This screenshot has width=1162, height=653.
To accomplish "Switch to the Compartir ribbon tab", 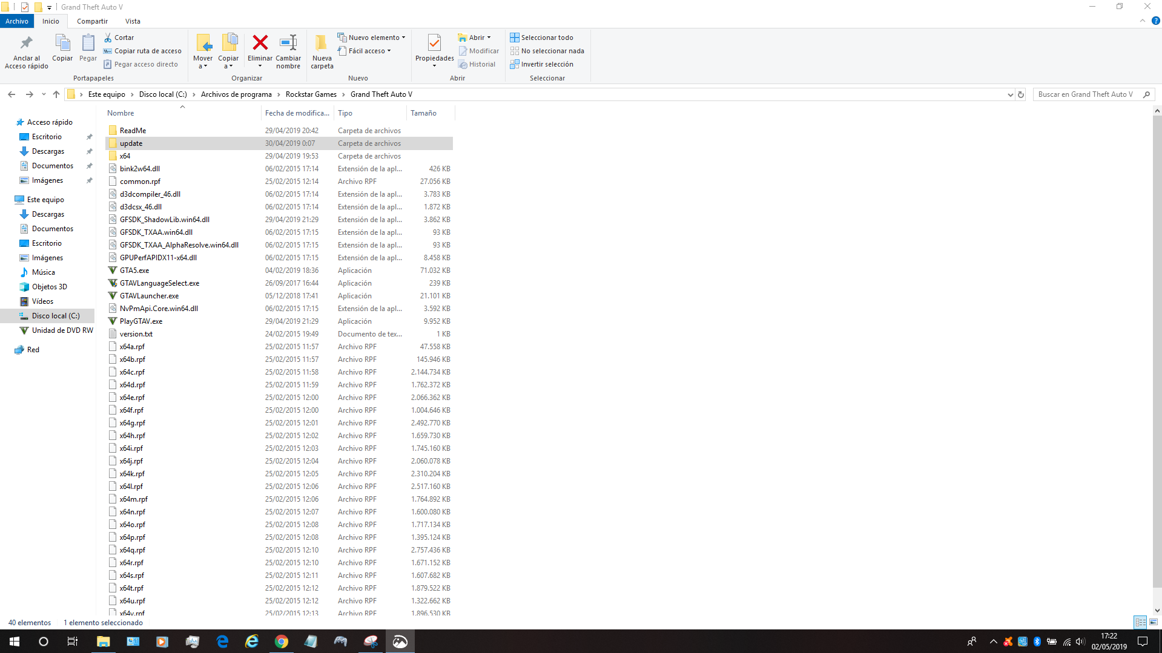I will [x=92, y=21].
